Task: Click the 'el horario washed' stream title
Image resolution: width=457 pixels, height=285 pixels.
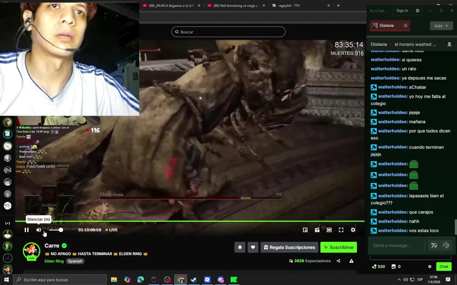Action: click(415, 44)
